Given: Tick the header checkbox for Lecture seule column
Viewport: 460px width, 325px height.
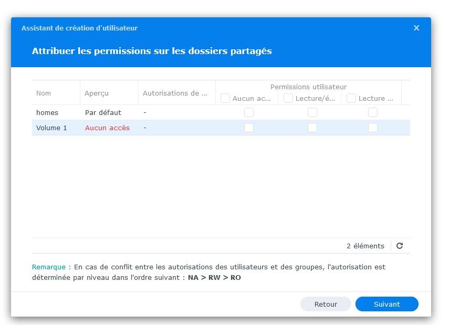Looking at the screenshot, I should coord(351,98).
